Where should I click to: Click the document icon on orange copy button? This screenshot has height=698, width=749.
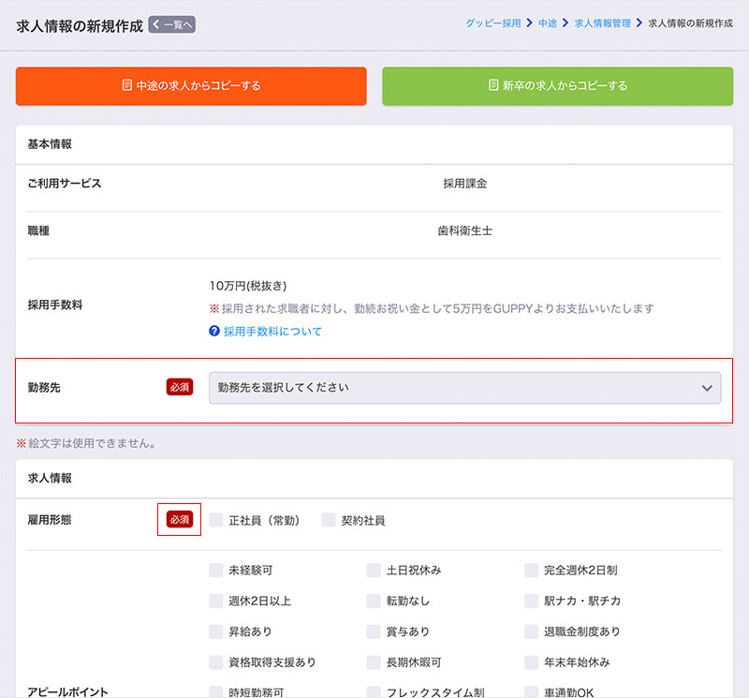coord(126,85)
